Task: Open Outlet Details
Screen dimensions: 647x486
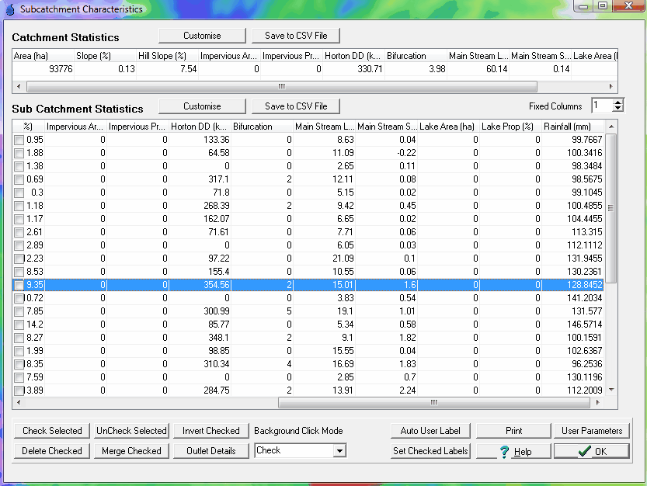Action: [x=210, y=450]
